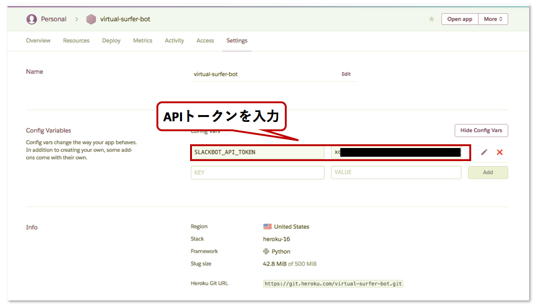Click the United States flag icon
Screen dimensions: 536x306
(267, 226)
